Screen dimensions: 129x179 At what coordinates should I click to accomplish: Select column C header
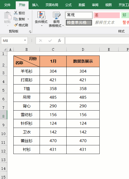(x=53, y=49)
